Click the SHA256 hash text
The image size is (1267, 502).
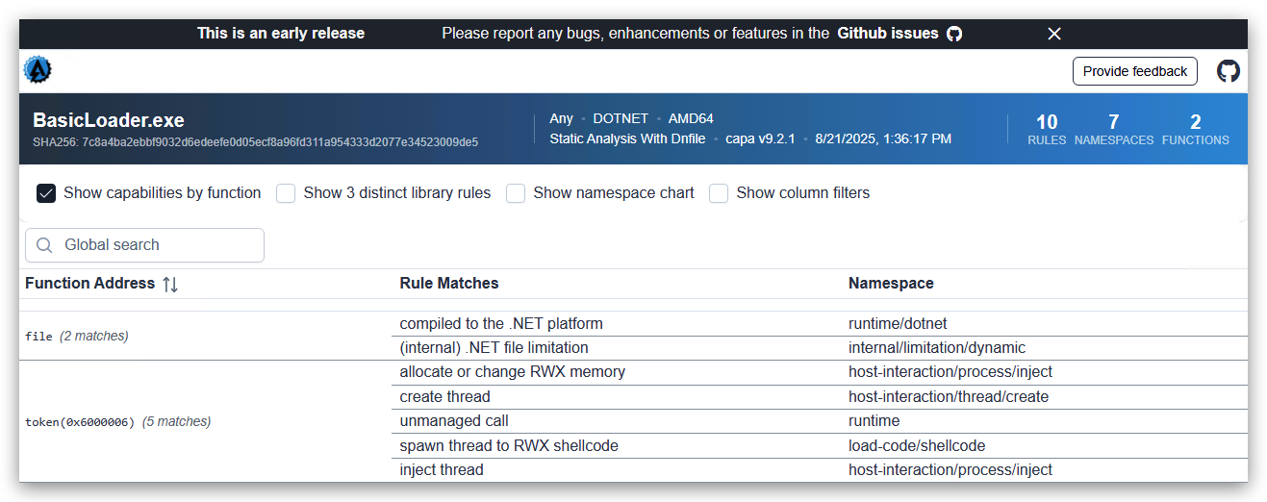pos(255,142)
